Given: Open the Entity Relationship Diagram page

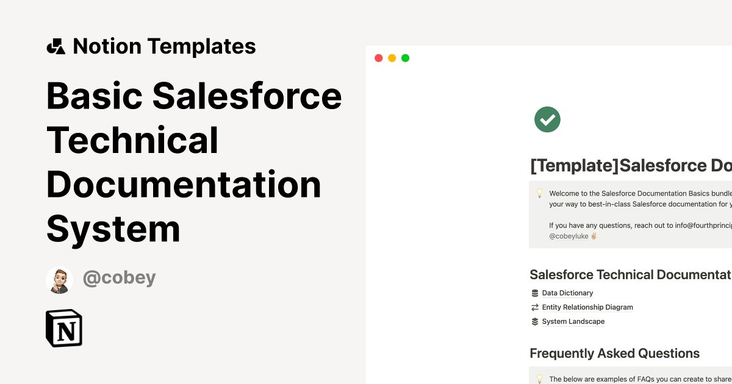Looking at the screenshot, I should pos(587,307).
